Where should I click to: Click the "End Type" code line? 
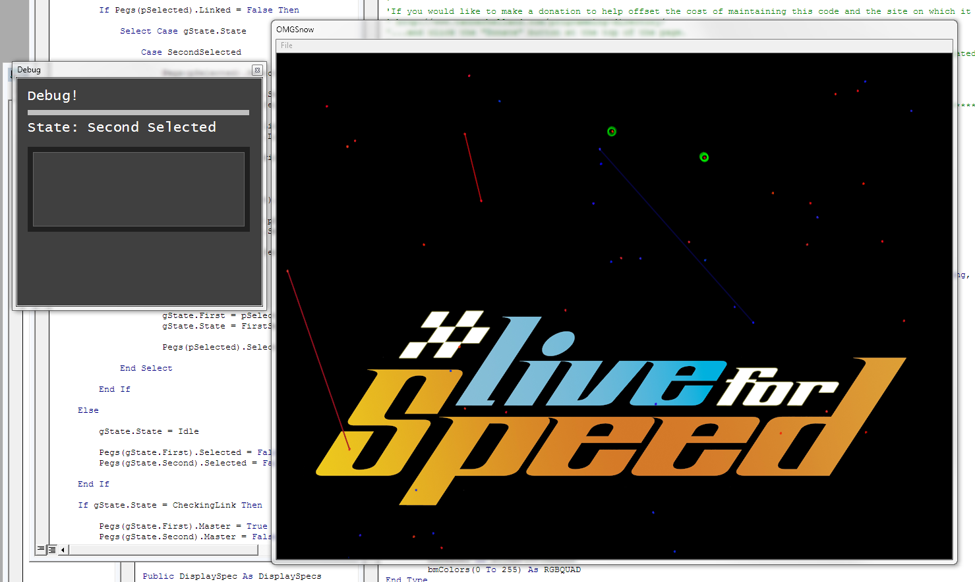407,579
